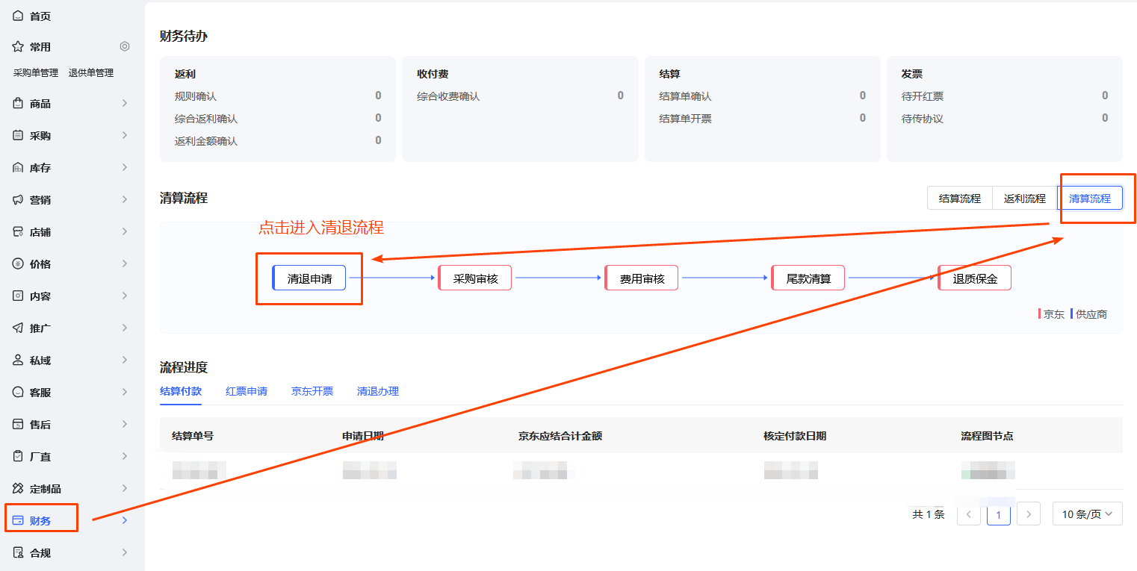Click the 推广 paper plane icon

pyautogui.click(x=18, y=328)
